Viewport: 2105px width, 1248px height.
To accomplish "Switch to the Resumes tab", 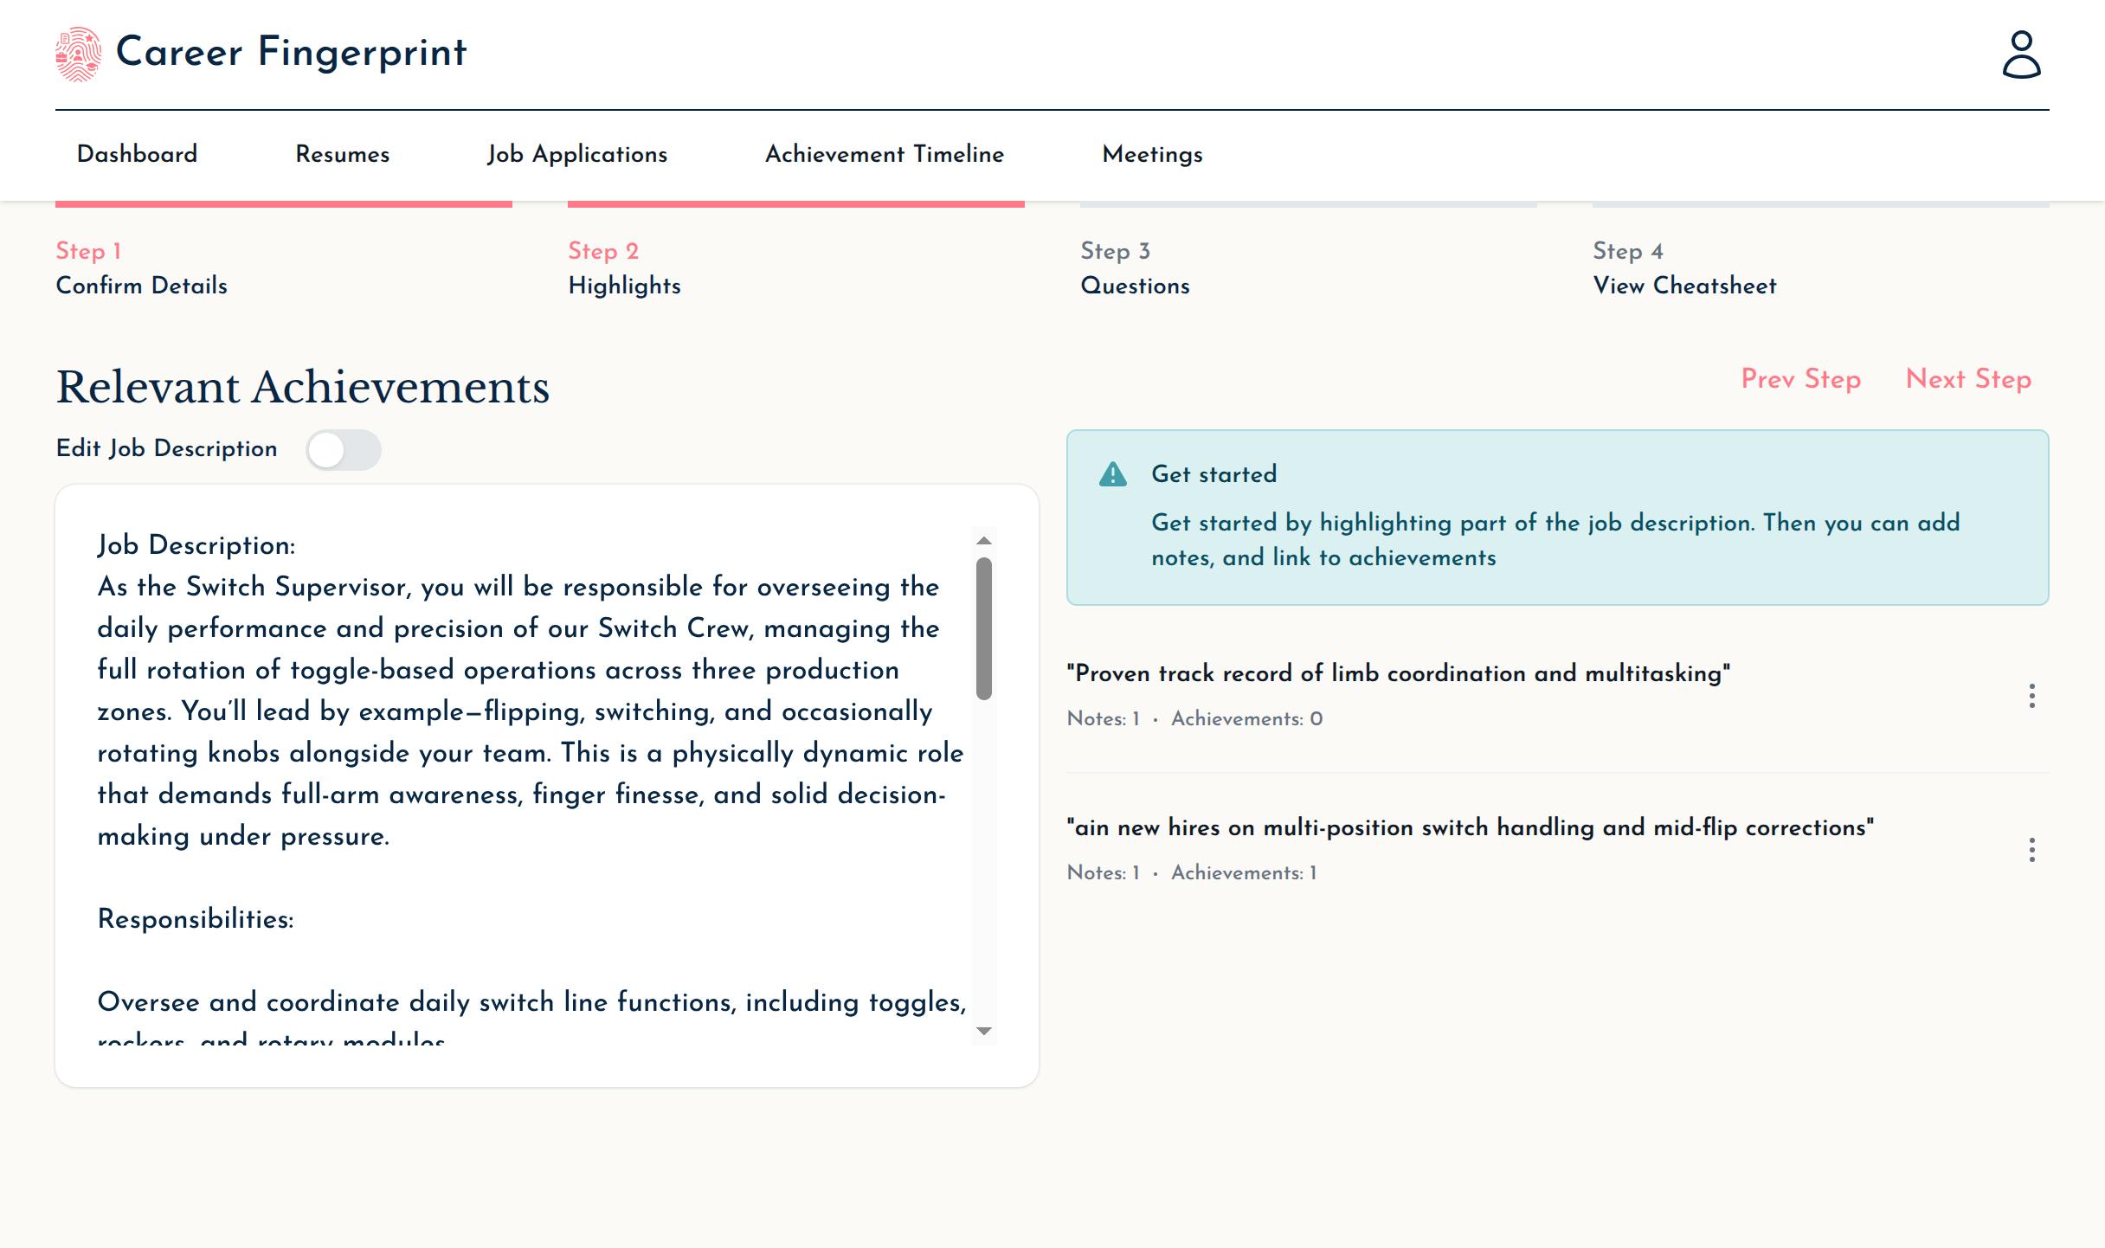I will [x=343, y=154].
